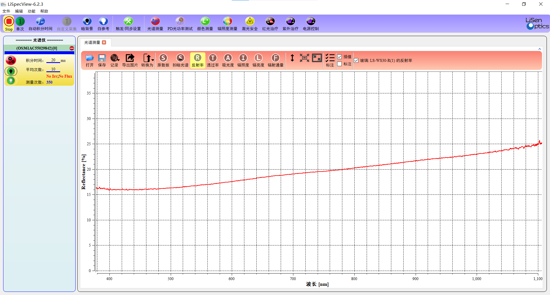Uncheck the LS-WS30-R(1) reflectance series checkbox
550x295 pixels.
pyautogui.click(x=356, y=60)
